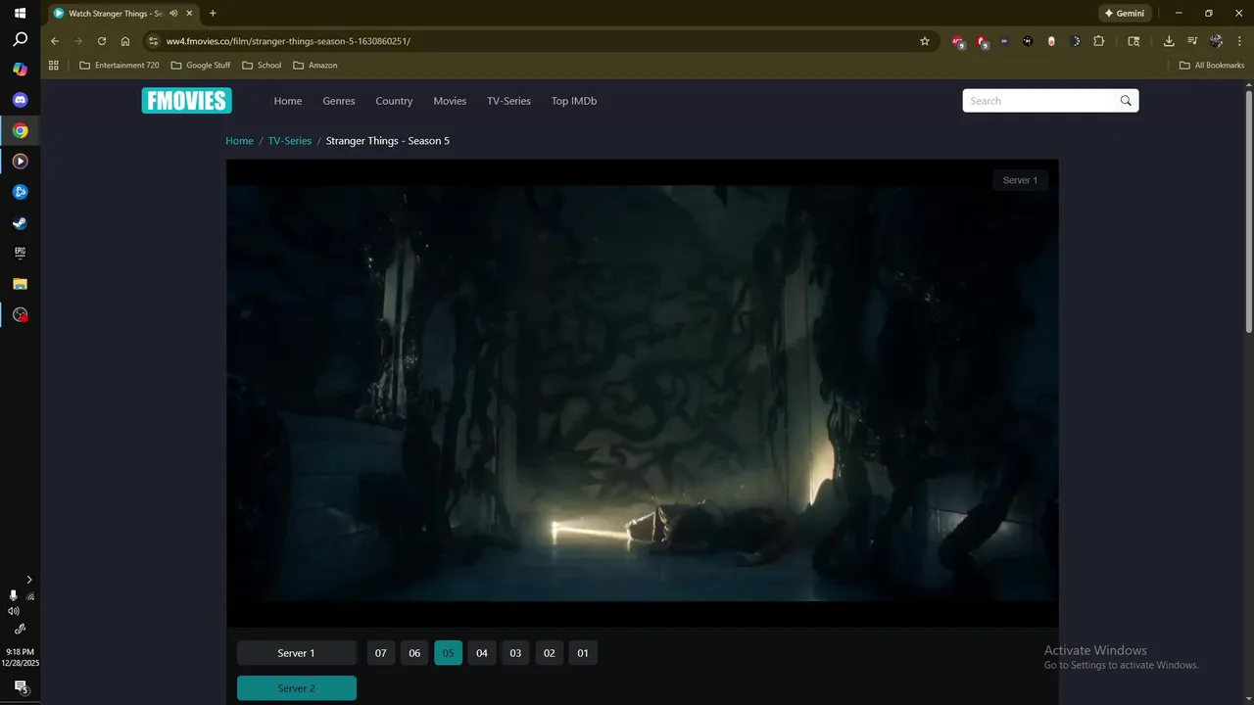Viewport: 1254px width, 705px height.
Task: Open the School bookmarks folder
Action: coord(262,66)
